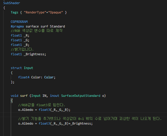This screenshot has height=136, width=167.
Task: Click the //밝기입니다. comment
Action: tap(22, 49)
